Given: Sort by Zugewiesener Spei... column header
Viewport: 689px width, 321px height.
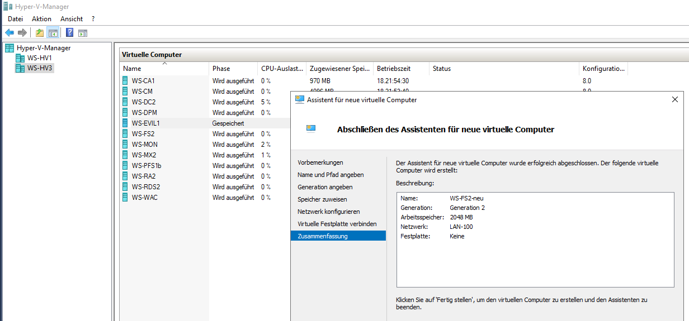Looking at the screenshot, I should click(x=339, y=69).
